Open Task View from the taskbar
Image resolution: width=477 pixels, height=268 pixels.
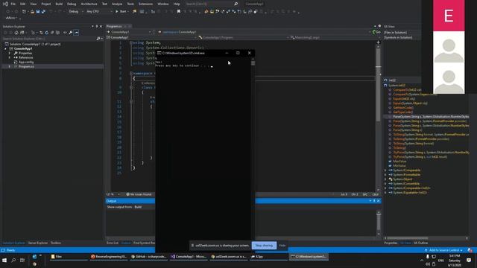point(22,261)
